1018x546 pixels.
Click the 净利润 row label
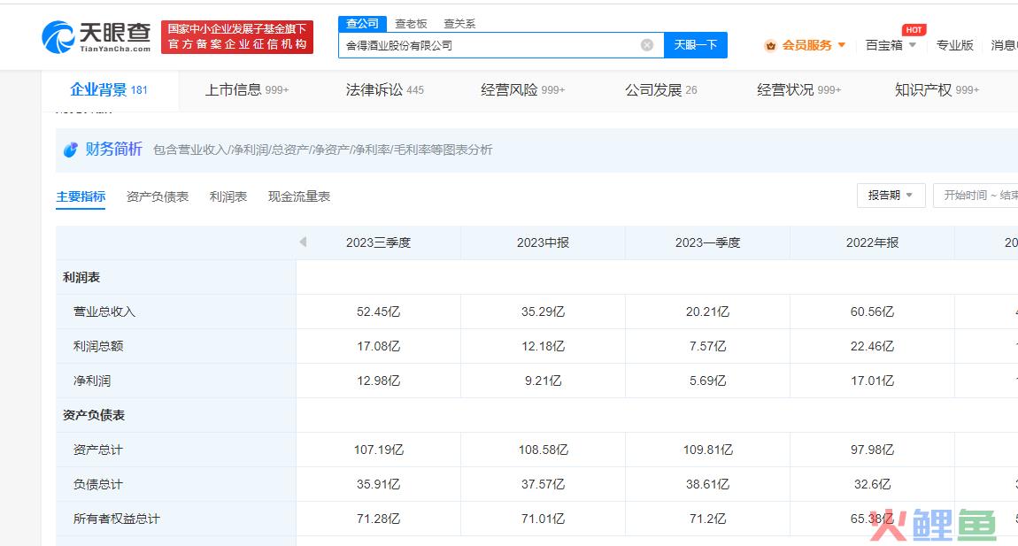pos(91,381)
